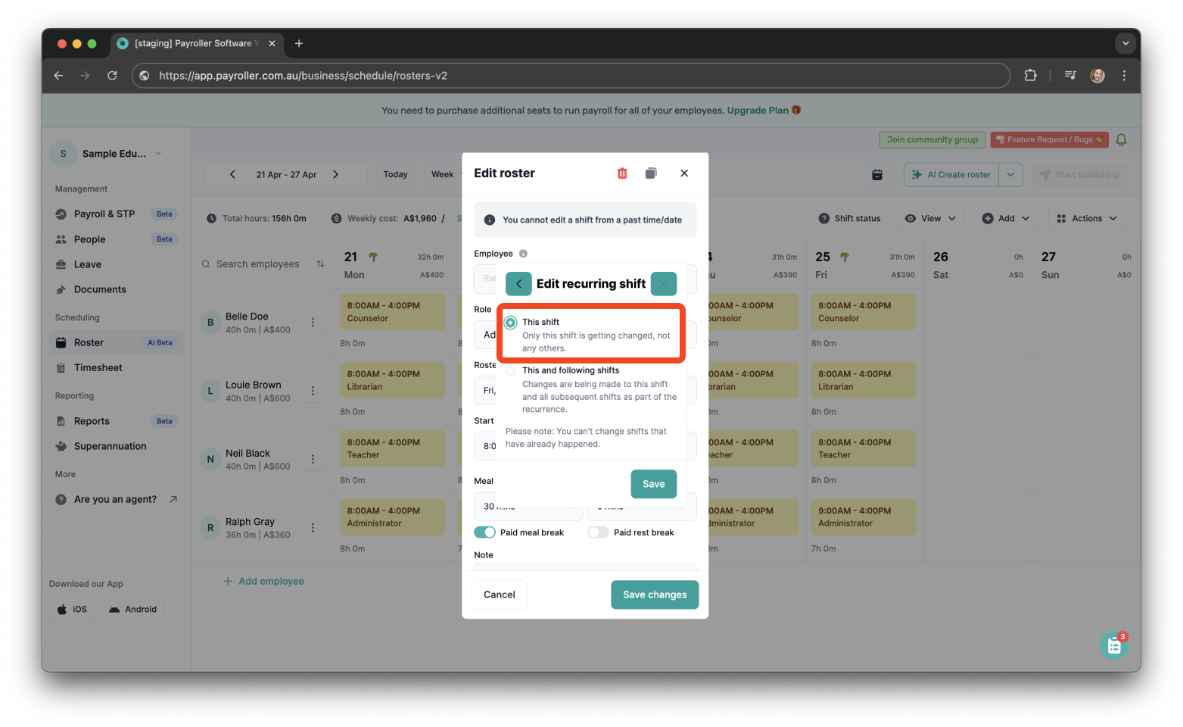Open notifications via the bell icon
This screenshot has height=727, width=1183.
click(x=1121, y=139)
